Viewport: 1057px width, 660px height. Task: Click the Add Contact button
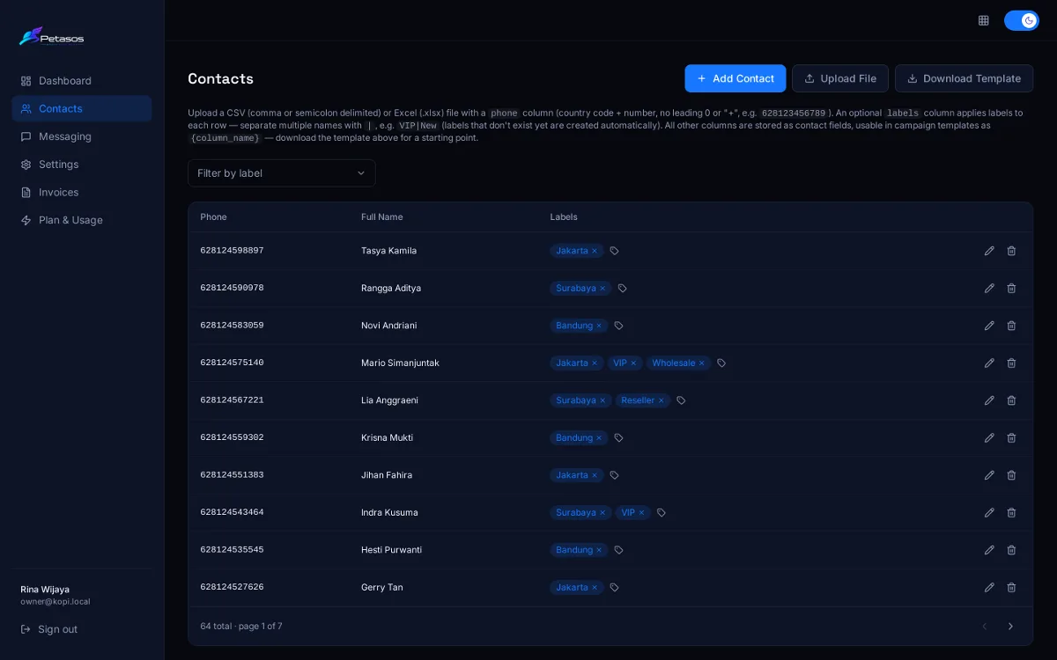tap(735, 78)
